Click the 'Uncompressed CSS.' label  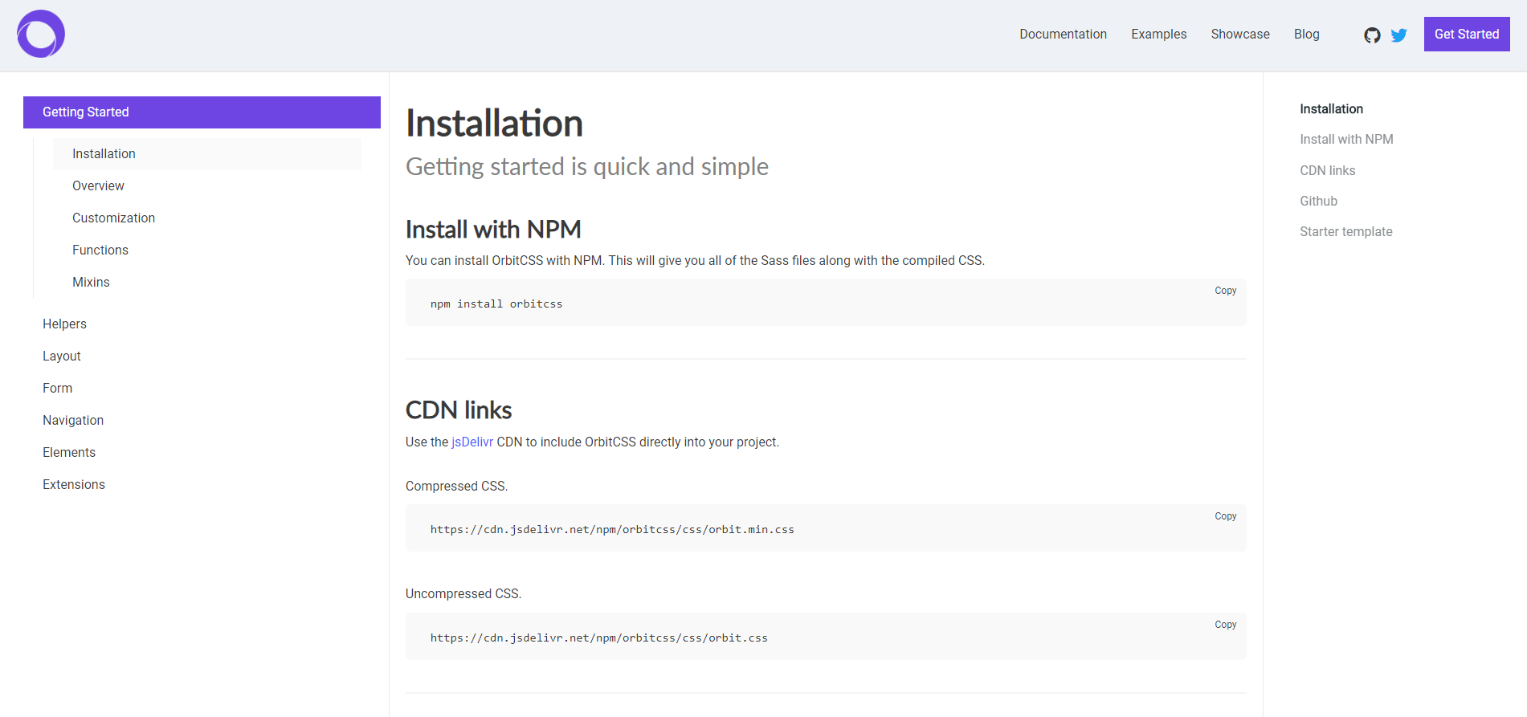click(463, 593)
